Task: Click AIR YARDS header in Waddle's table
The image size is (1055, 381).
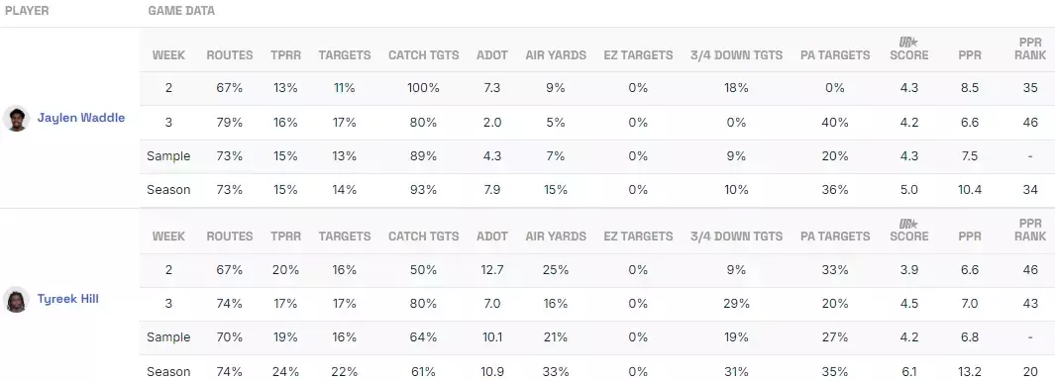Action: click(556, 55)
